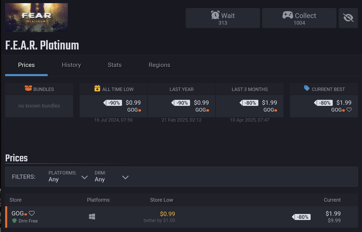Open GOG link under All Time Low
This screenshot has width=362, height=232.
click(134, 110)
